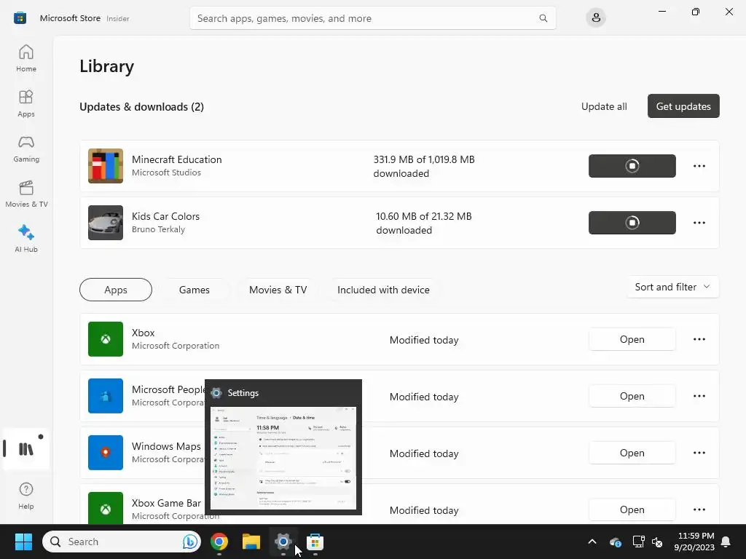Open the Xbox Game Bar app
746x559 pixels.
(x=632, y=510)
